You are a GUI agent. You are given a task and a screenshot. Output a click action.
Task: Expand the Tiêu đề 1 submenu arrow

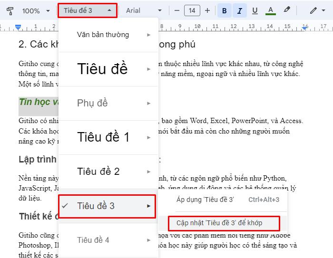point(148,137)
